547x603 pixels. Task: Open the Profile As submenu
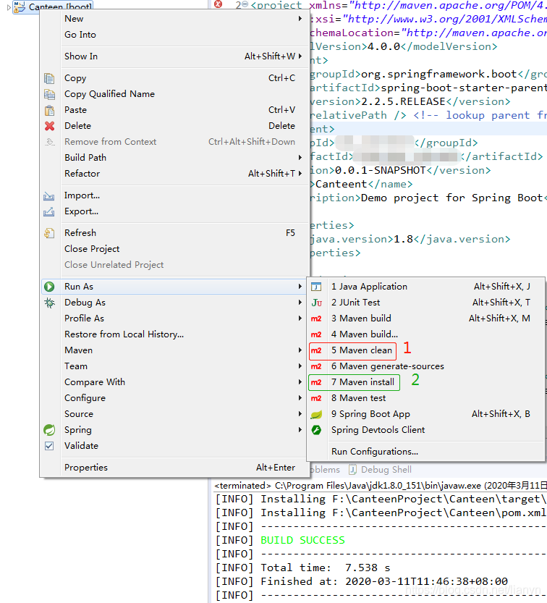click(175, 319)
